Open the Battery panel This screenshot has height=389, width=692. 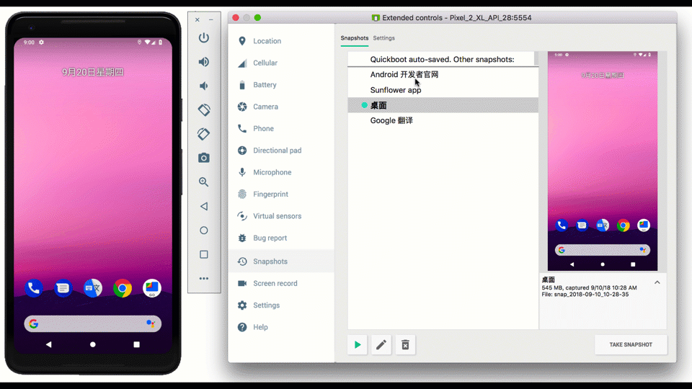click(x=281, y=85)
